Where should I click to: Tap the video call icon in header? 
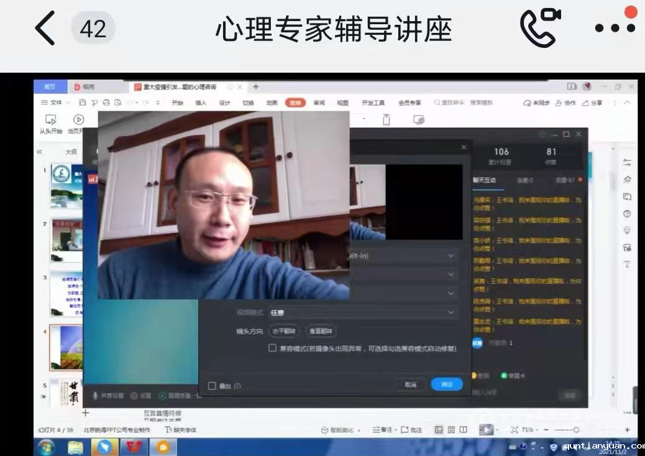tap(540, 29)
